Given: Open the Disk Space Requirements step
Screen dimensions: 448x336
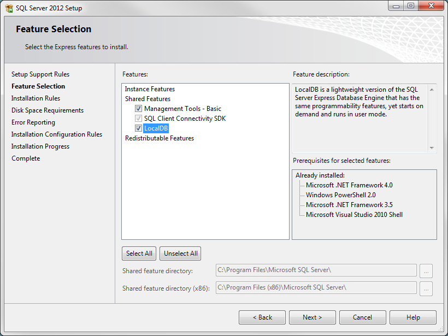Looking at the screenshot, I should click(48, 110).
